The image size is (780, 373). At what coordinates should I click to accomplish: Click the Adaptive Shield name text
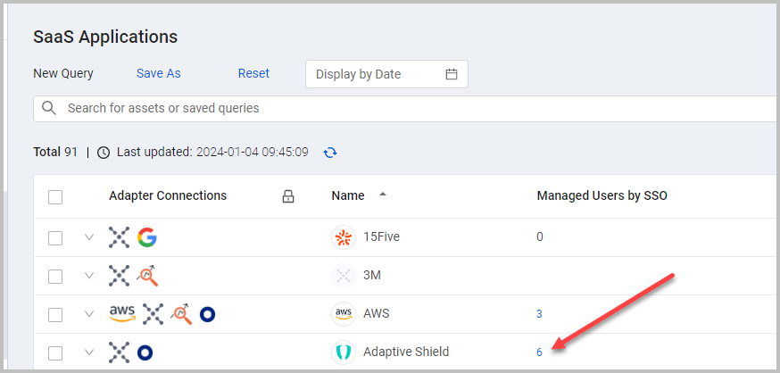pos(406,352)
